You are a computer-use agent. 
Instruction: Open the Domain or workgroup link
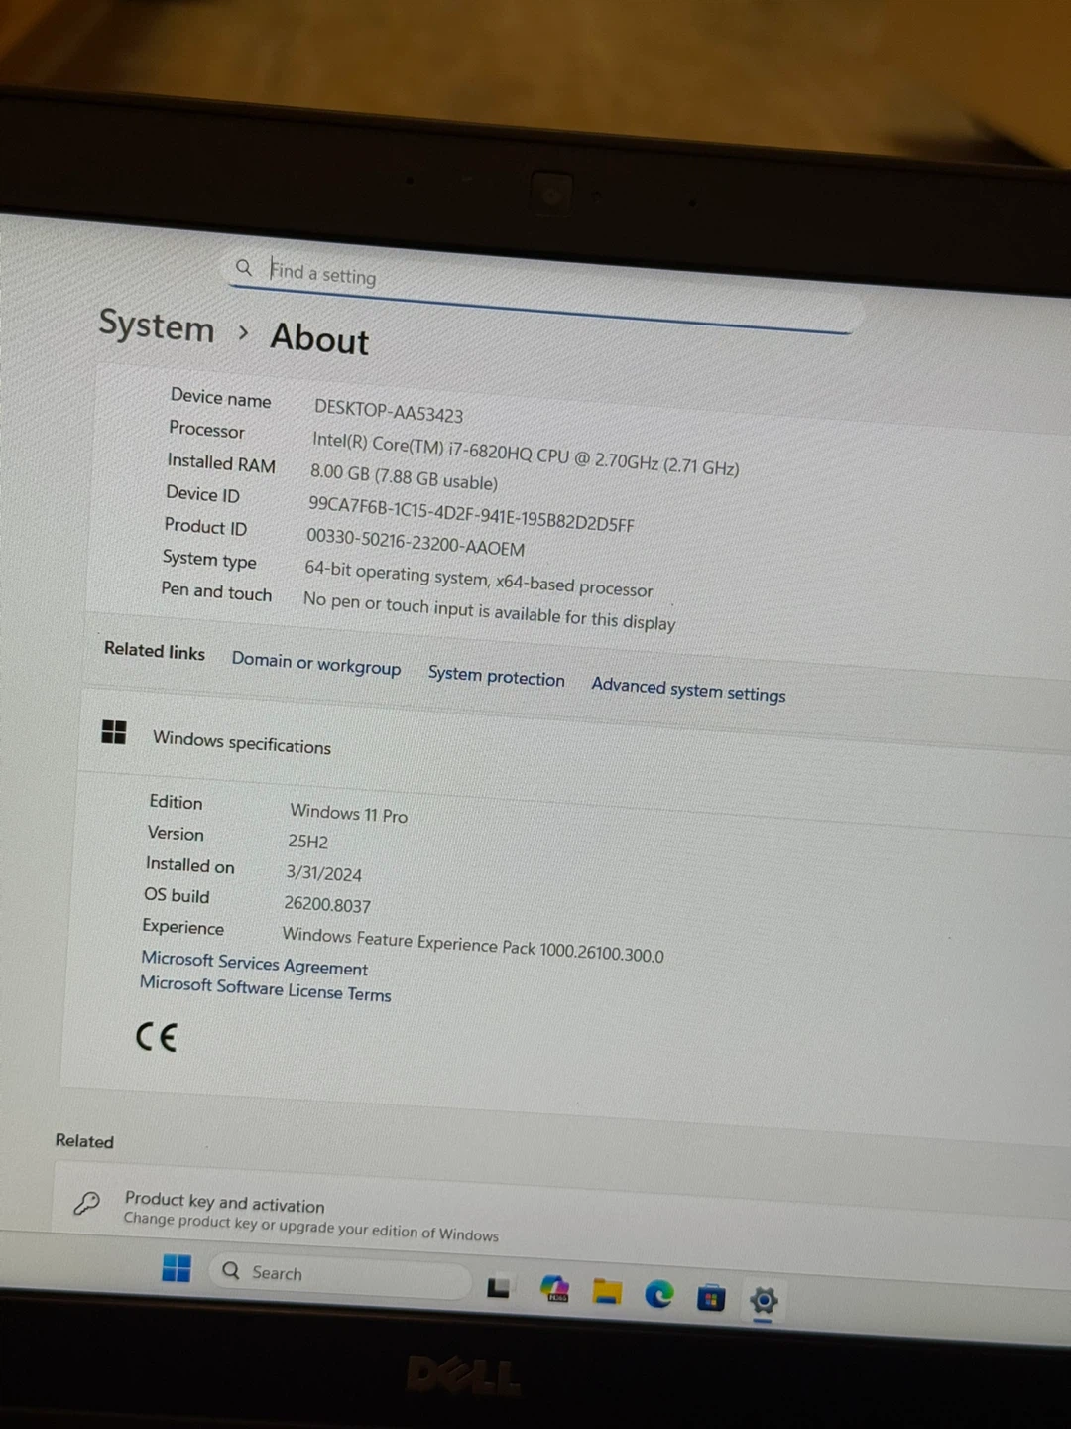click(x=316, y=664)
